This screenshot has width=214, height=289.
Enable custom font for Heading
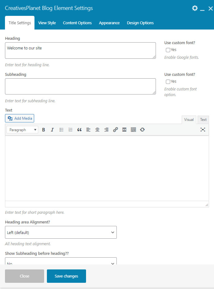coord(168,50)
